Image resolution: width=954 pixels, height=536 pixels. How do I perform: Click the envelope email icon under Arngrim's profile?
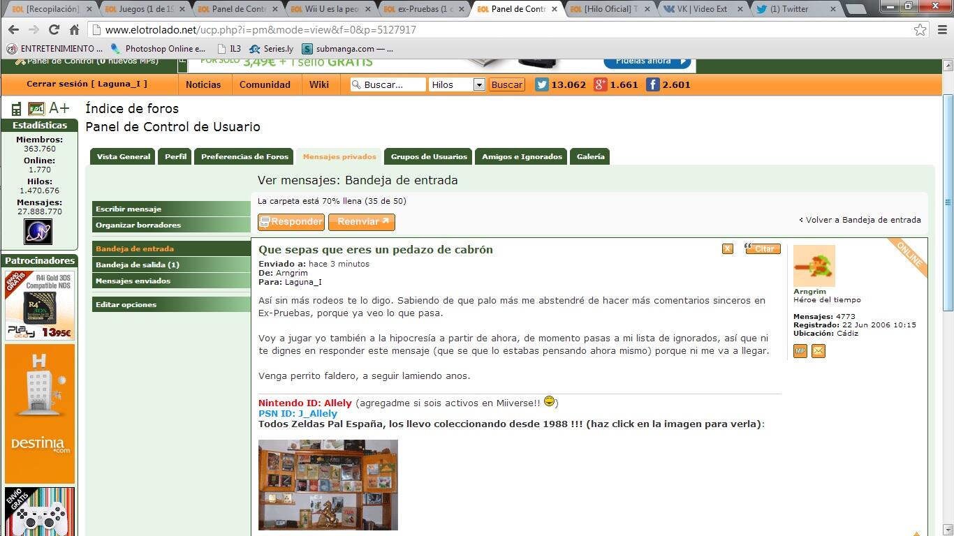click(818, 351)
